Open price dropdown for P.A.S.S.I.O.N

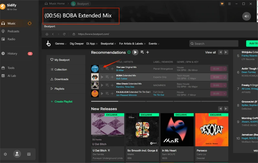(x=224, y=93)
